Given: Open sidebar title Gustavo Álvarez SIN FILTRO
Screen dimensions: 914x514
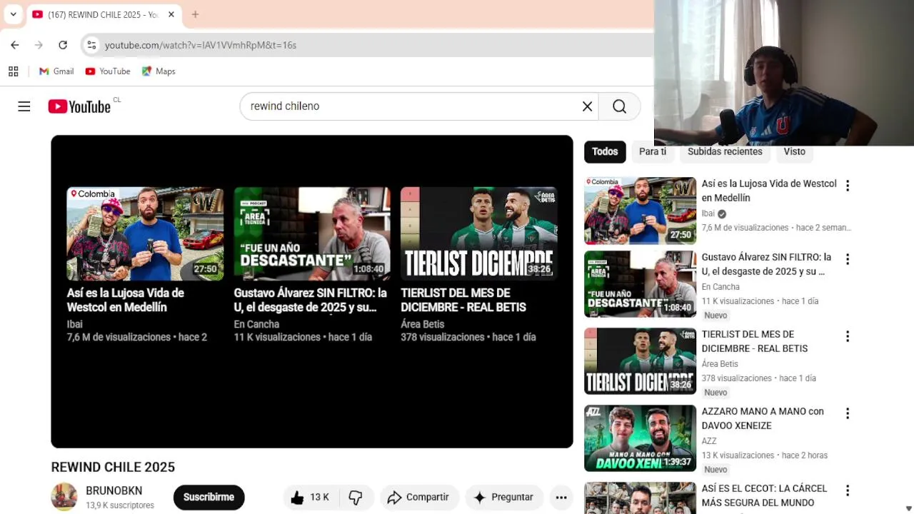Looking at the screenshot, I should (x=766, y=264).
